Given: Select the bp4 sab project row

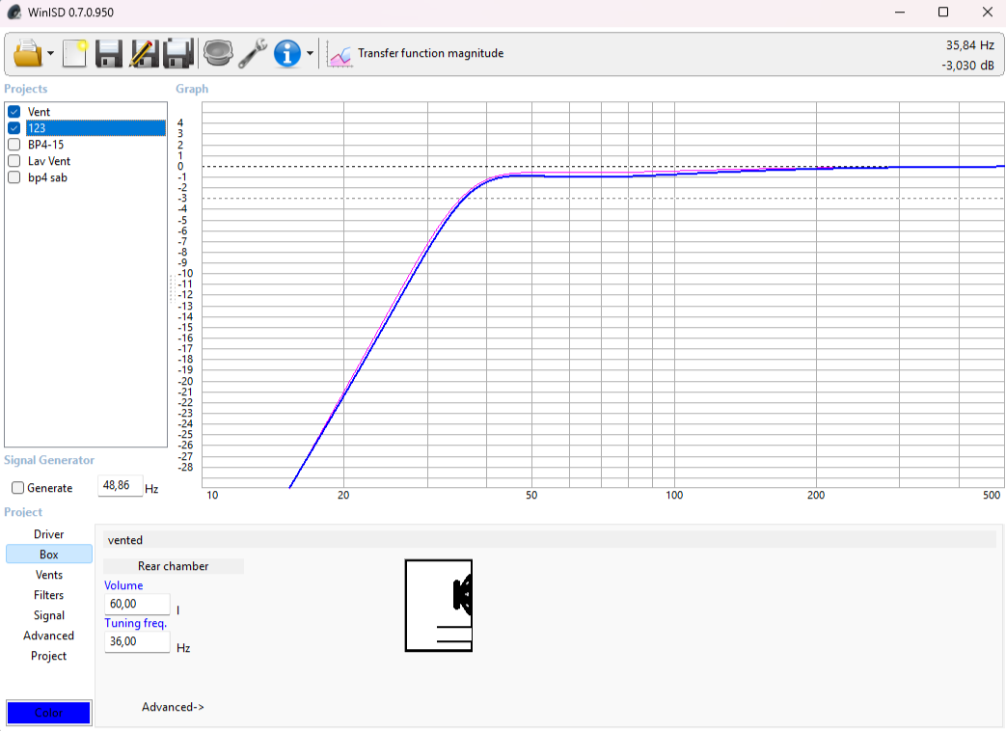Looking at the screenshot, I should pos(95,177).
